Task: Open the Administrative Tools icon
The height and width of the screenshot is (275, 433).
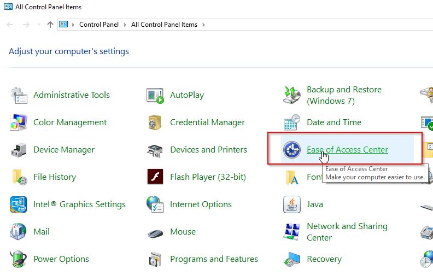Action: [19, 95]
